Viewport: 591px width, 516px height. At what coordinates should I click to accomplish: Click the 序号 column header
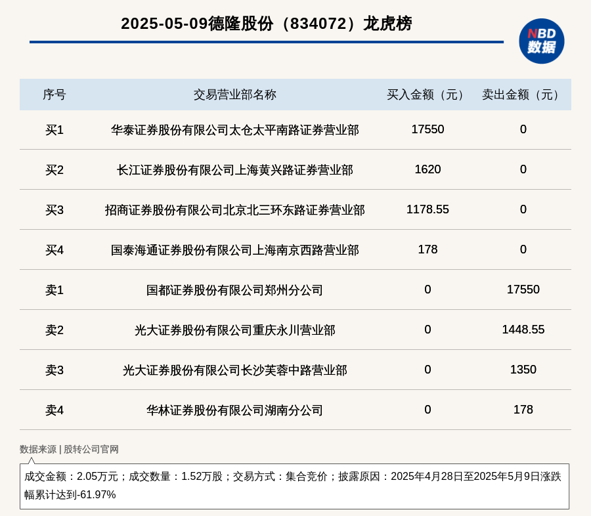55,95
